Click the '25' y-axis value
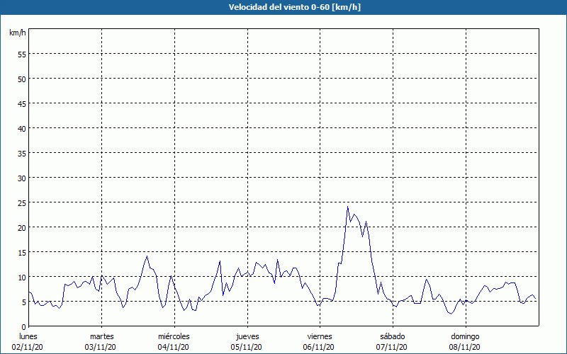The image size is (567, 354). [x=22, y=203]
